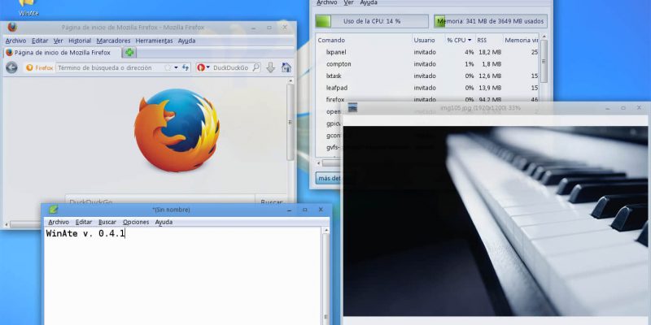
Task: Sort by the RSS column header
Action: coord(489,40)
